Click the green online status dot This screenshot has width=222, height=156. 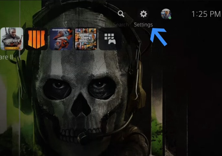170,18
